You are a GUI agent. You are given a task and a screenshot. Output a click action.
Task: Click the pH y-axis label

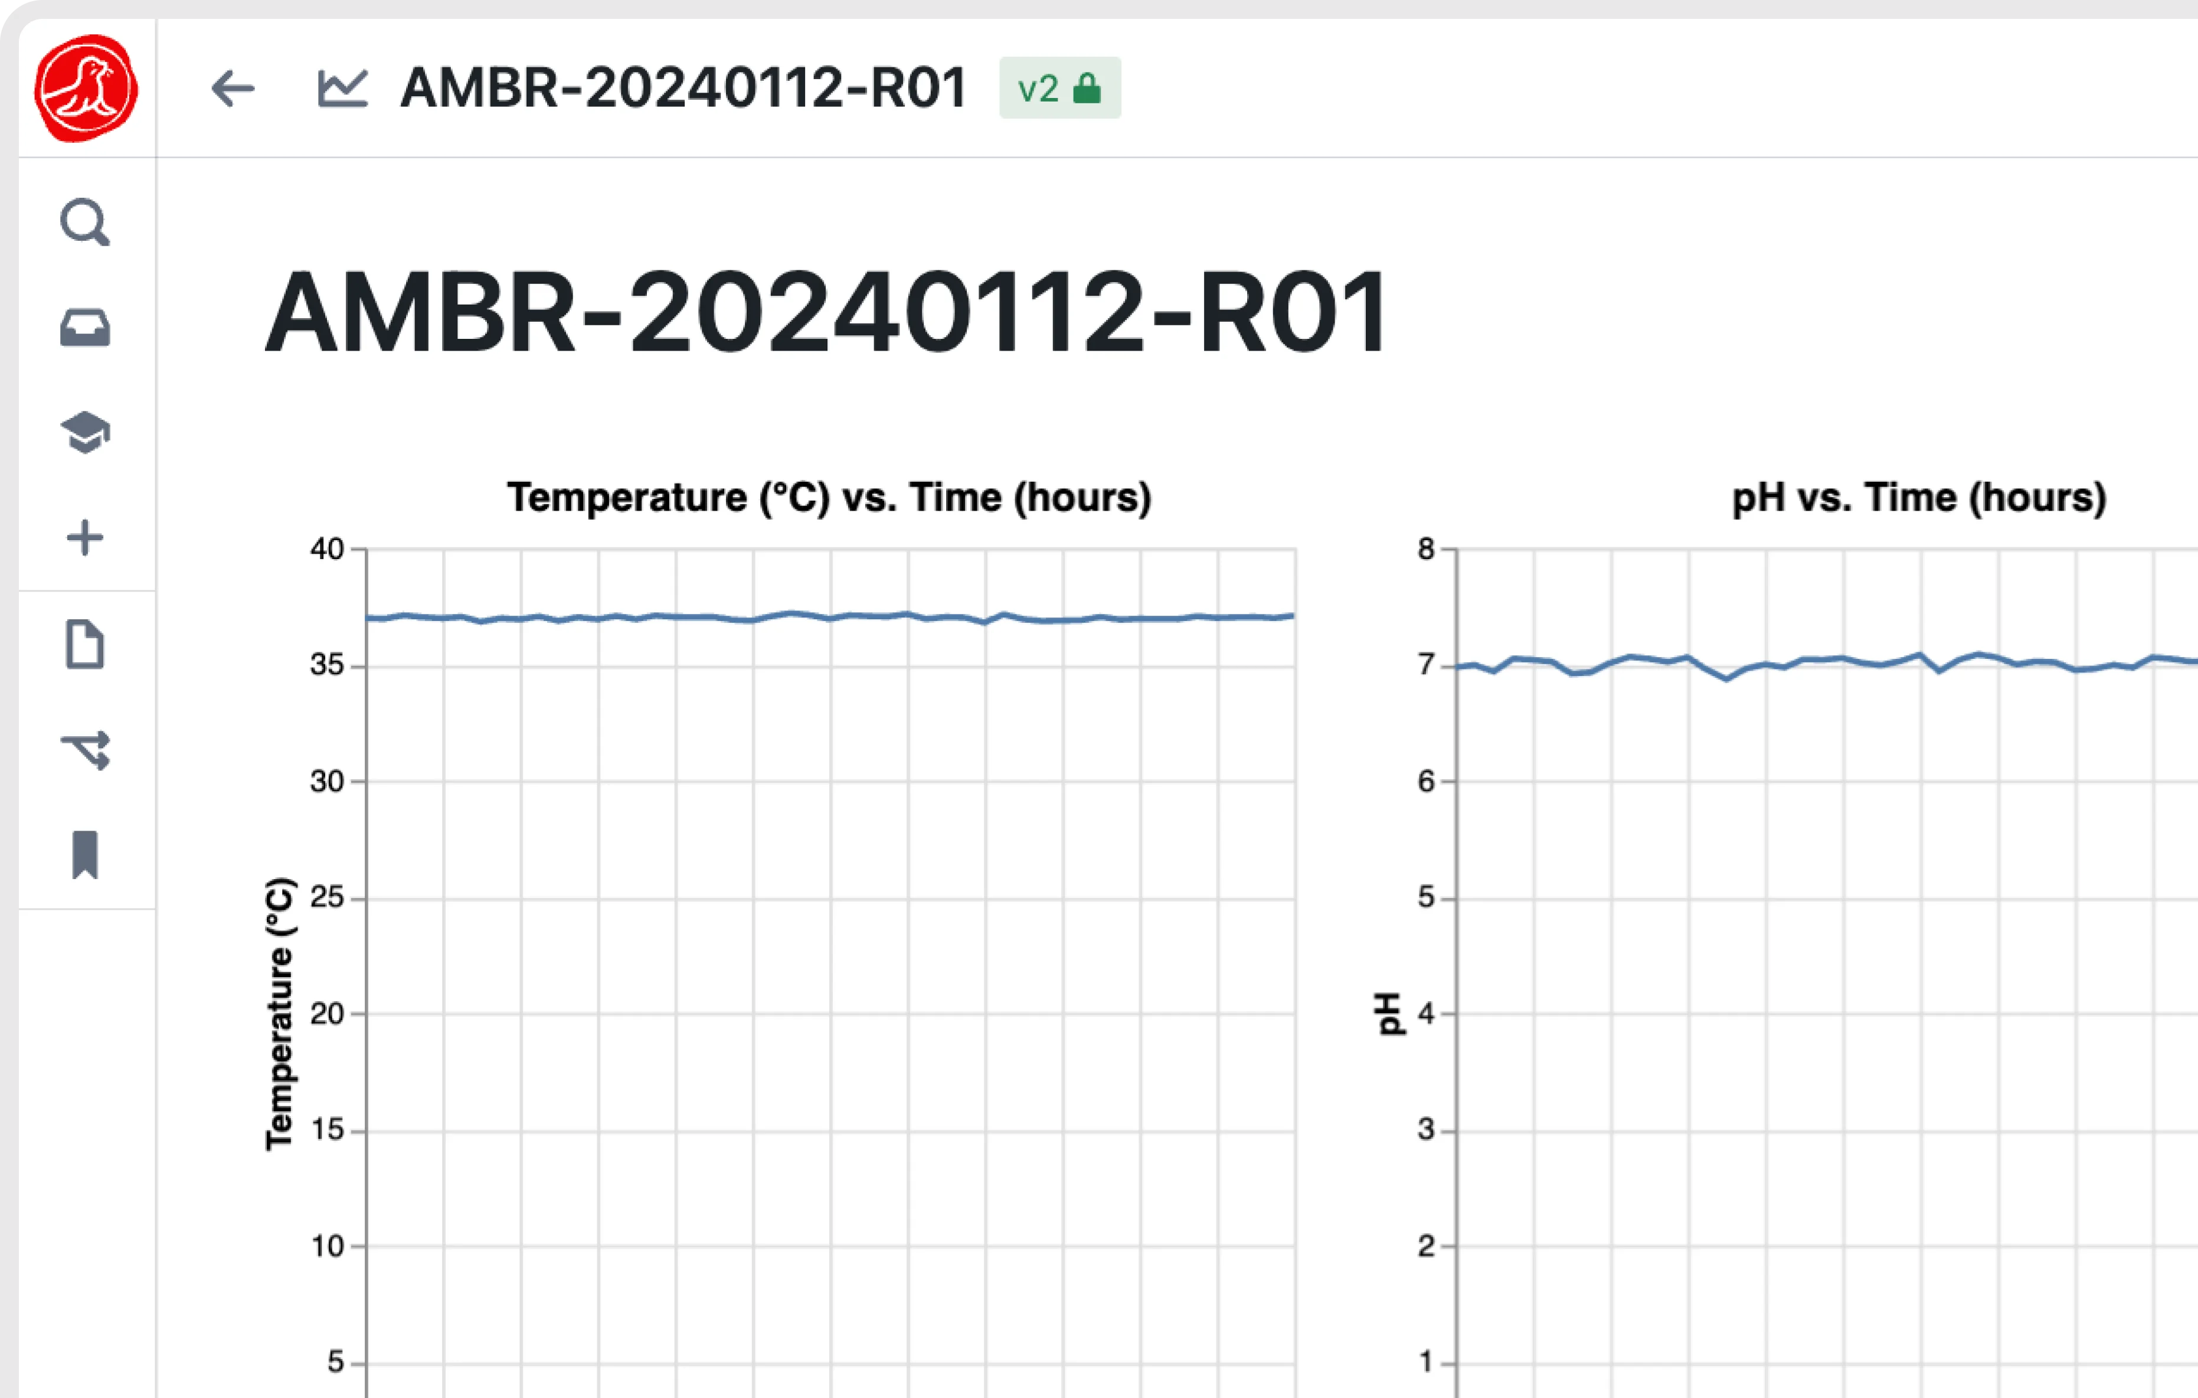(x=1388, y=1014)
